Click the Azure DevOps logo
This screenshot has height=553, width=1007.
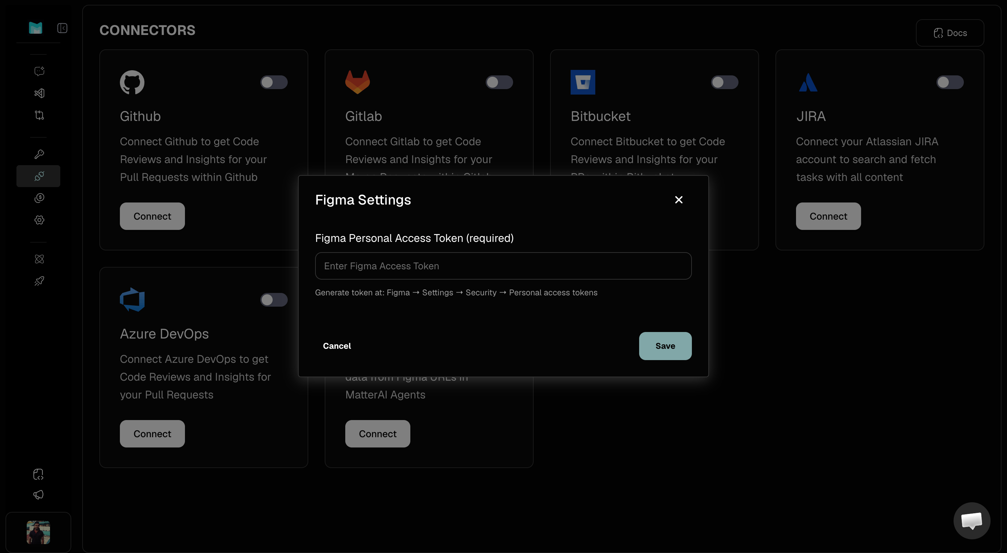coord(132,299)
